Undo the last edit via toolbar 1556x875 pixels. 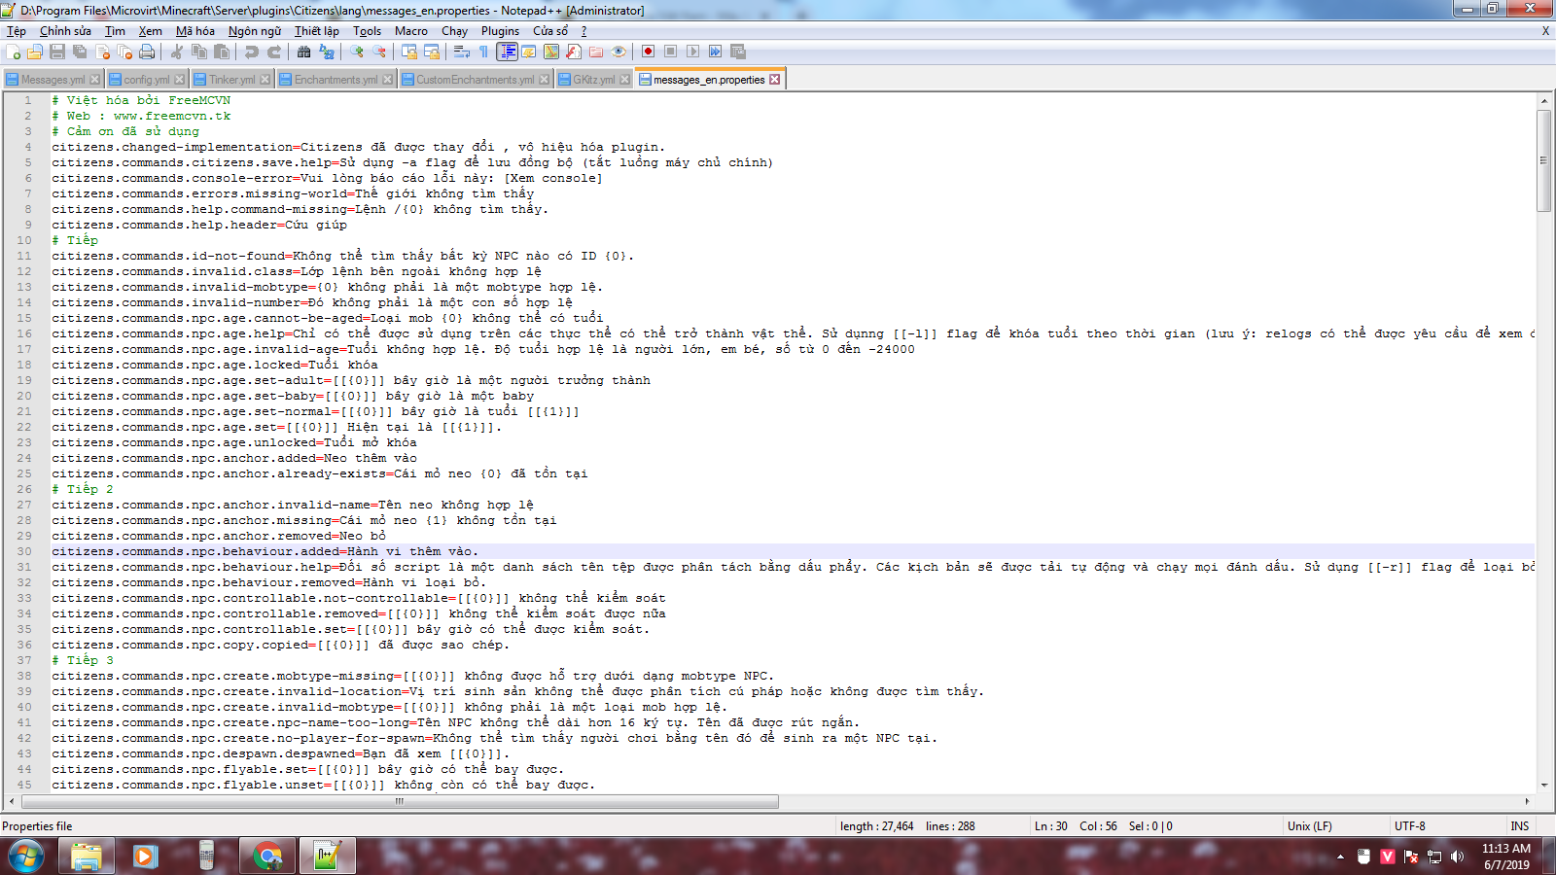click(252, 52)
